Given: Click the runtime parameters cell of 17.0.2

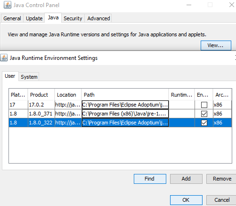Looking at the screenshot, I should pyautogui.click(x=182, y=105).
